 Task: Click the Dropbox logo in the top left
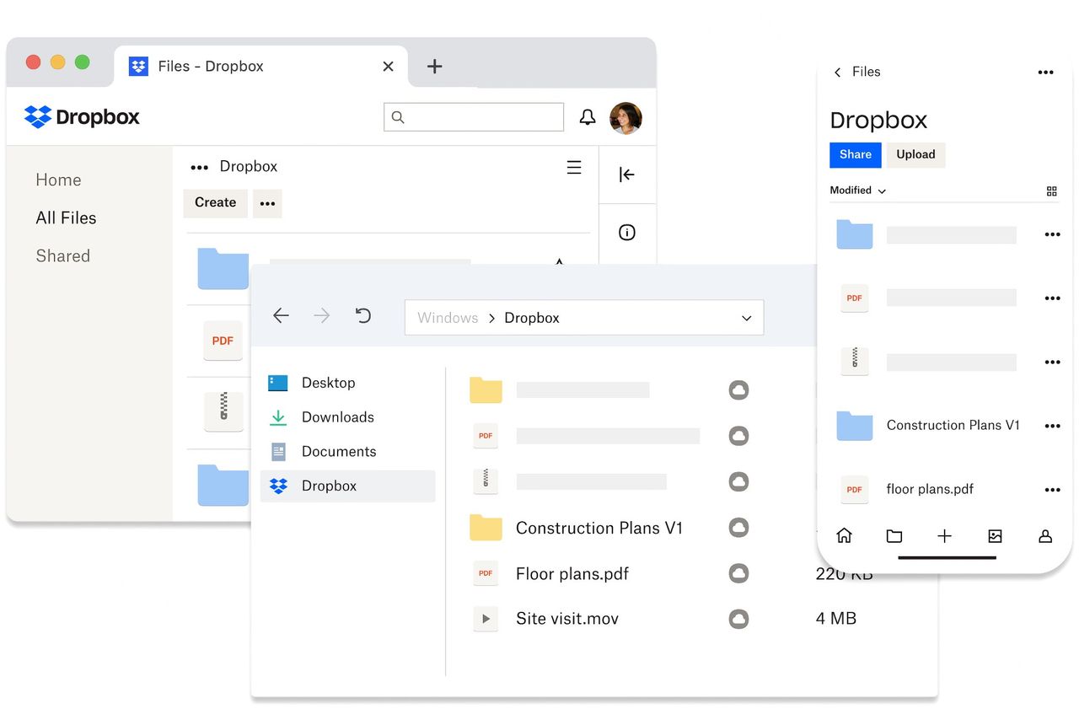tap(81, 116)
